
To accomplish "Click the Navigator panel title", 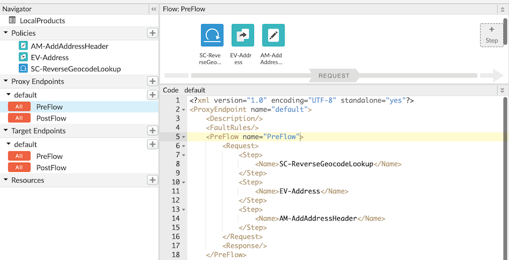I will click(17, 10).
